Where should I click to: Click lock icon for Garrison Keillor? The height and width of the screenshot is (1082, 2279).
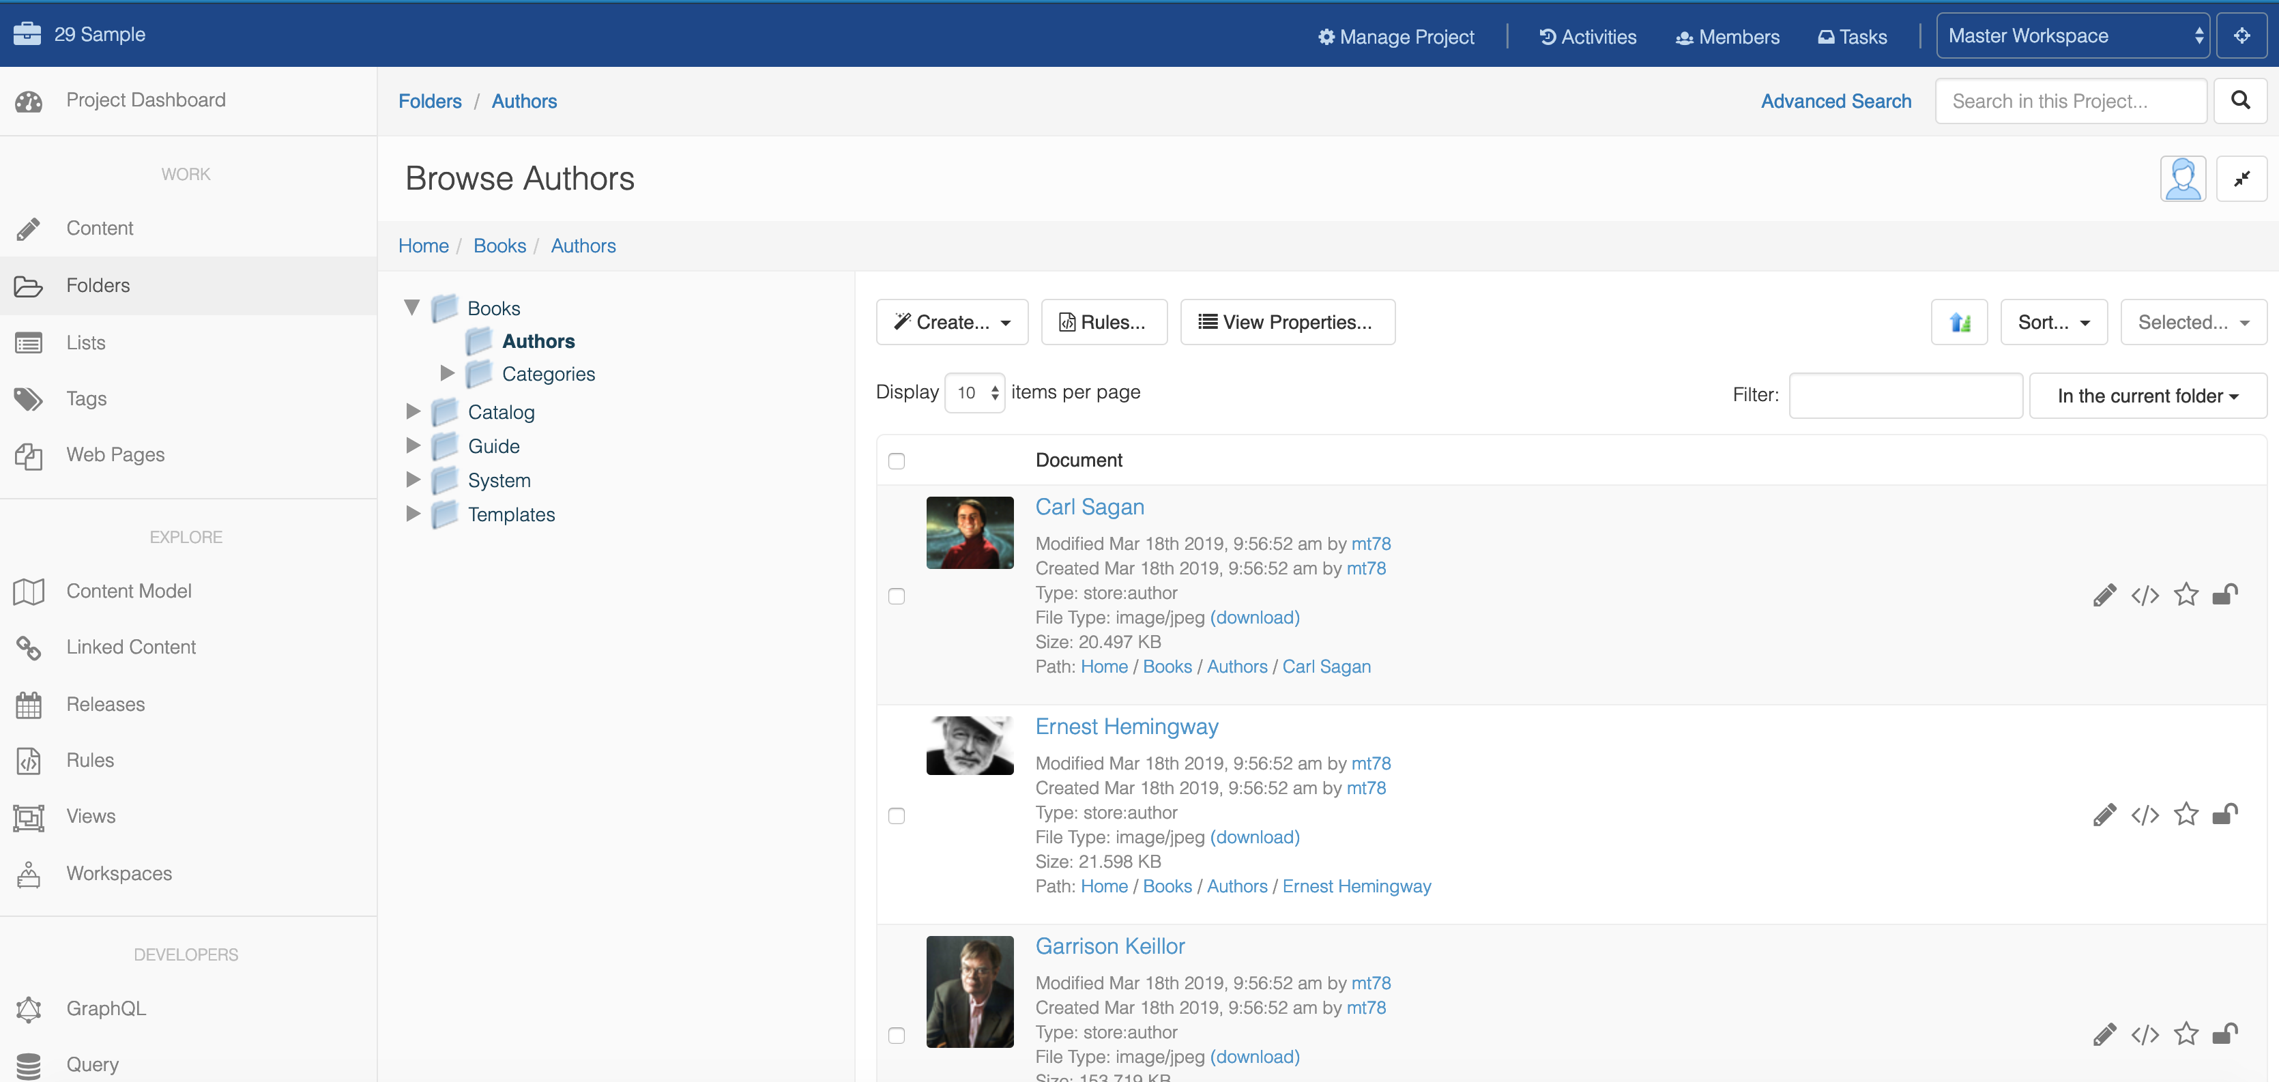2225,1034
